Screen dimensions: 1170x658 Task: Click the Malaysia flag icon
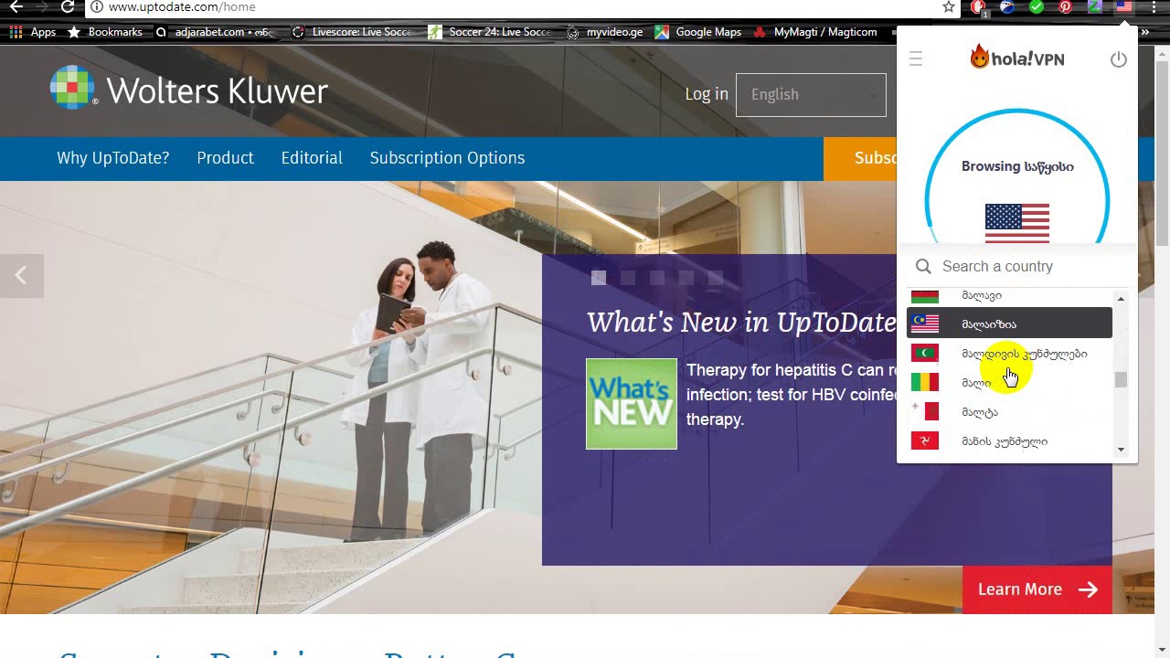925,324
